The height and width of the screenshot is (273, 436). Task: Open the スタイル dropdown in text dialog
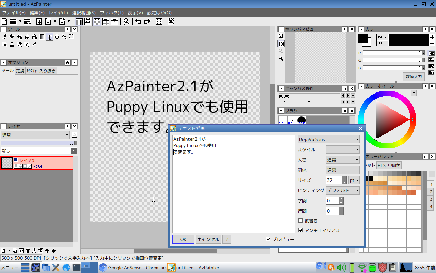pos(342,149)
